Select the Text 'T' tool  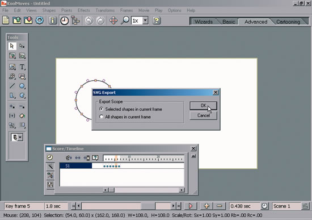tap(22, 67)
